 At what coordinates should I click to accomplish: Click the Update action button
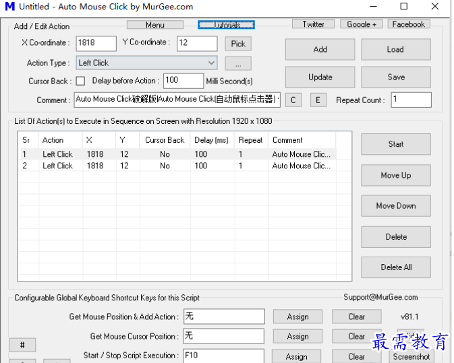320,77
